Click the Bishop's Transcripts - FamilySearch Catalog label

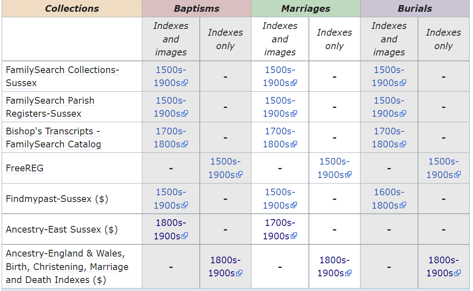click(53, 138)
